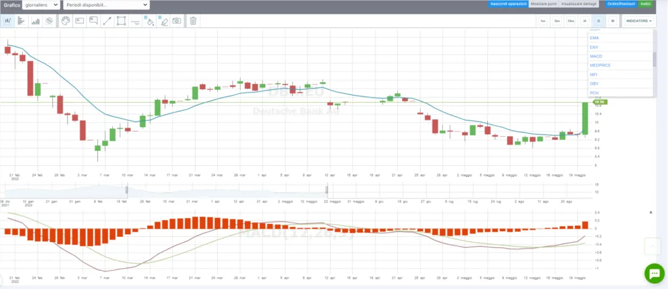
Task: Select the D daily interval
Action: click(599, 21)
